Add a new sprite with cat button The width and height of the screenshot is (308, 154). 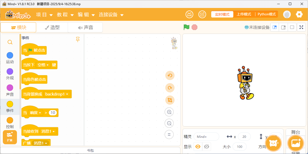coord(273,143)
